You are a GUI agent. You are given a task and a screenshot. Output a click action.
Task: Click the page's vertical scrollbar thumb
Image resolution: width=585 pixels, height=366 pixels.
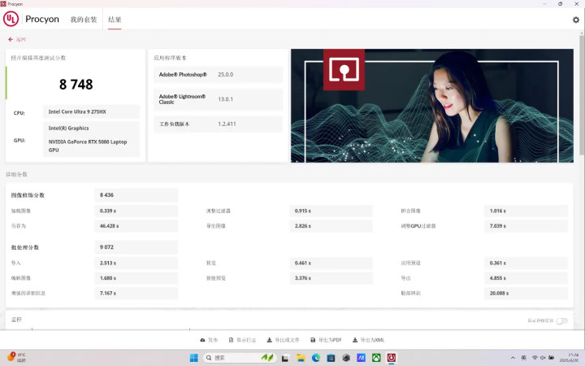582,95
